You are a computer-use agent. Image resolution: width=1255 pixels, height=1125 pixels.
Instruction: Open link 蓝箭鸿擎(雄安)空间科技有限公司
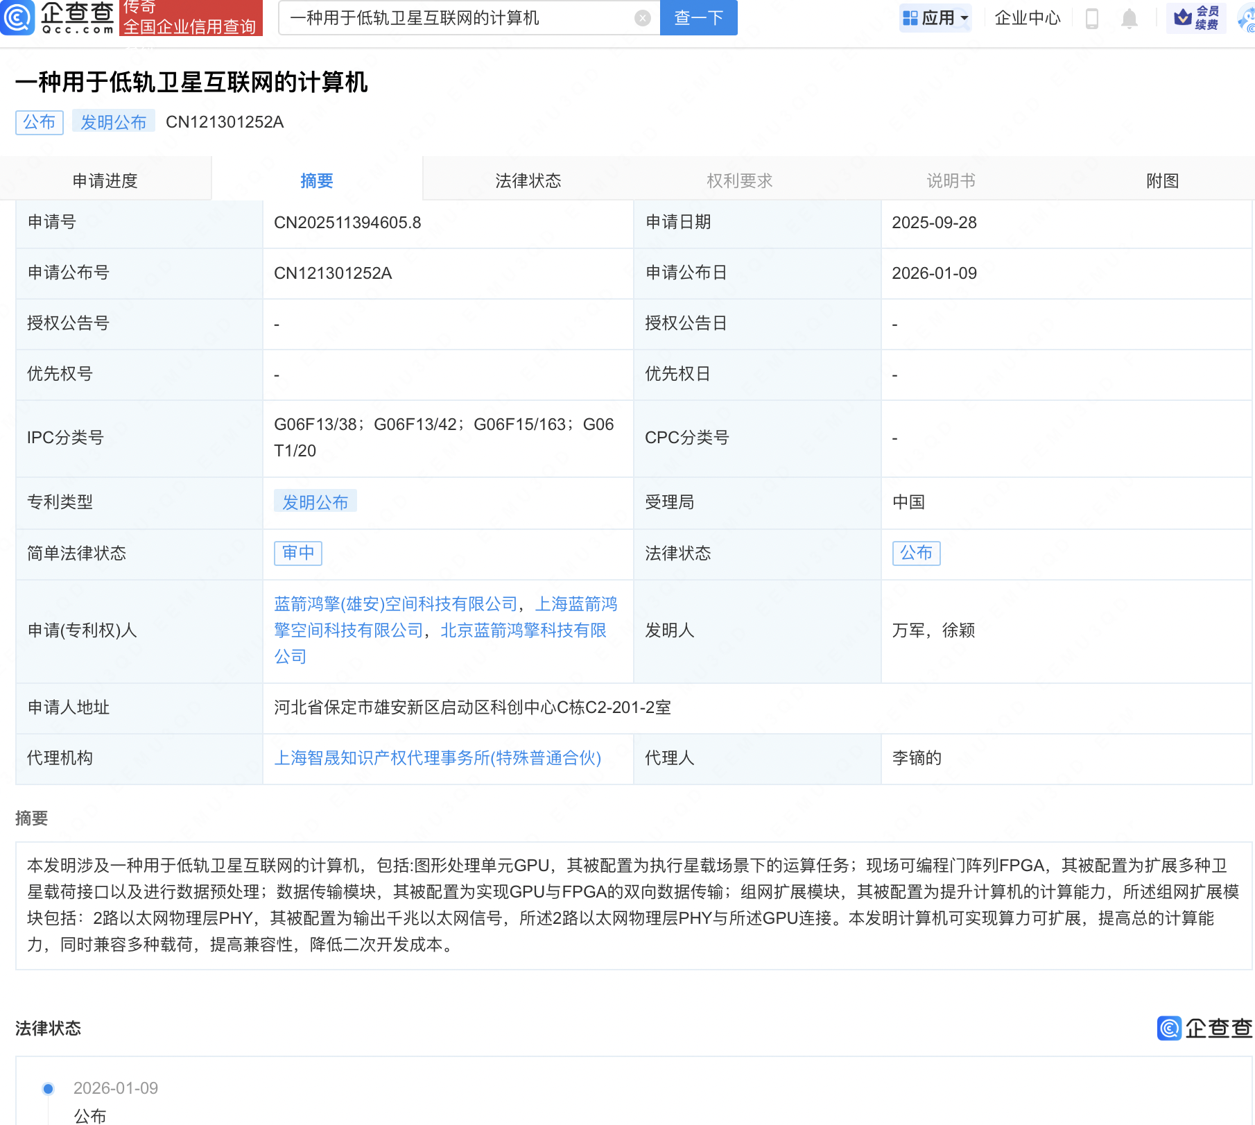tap(394, 604)
